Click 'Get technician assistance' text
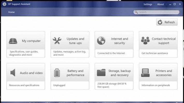The image size is (184, 103). pyautogui.click(x=155, y=53)
